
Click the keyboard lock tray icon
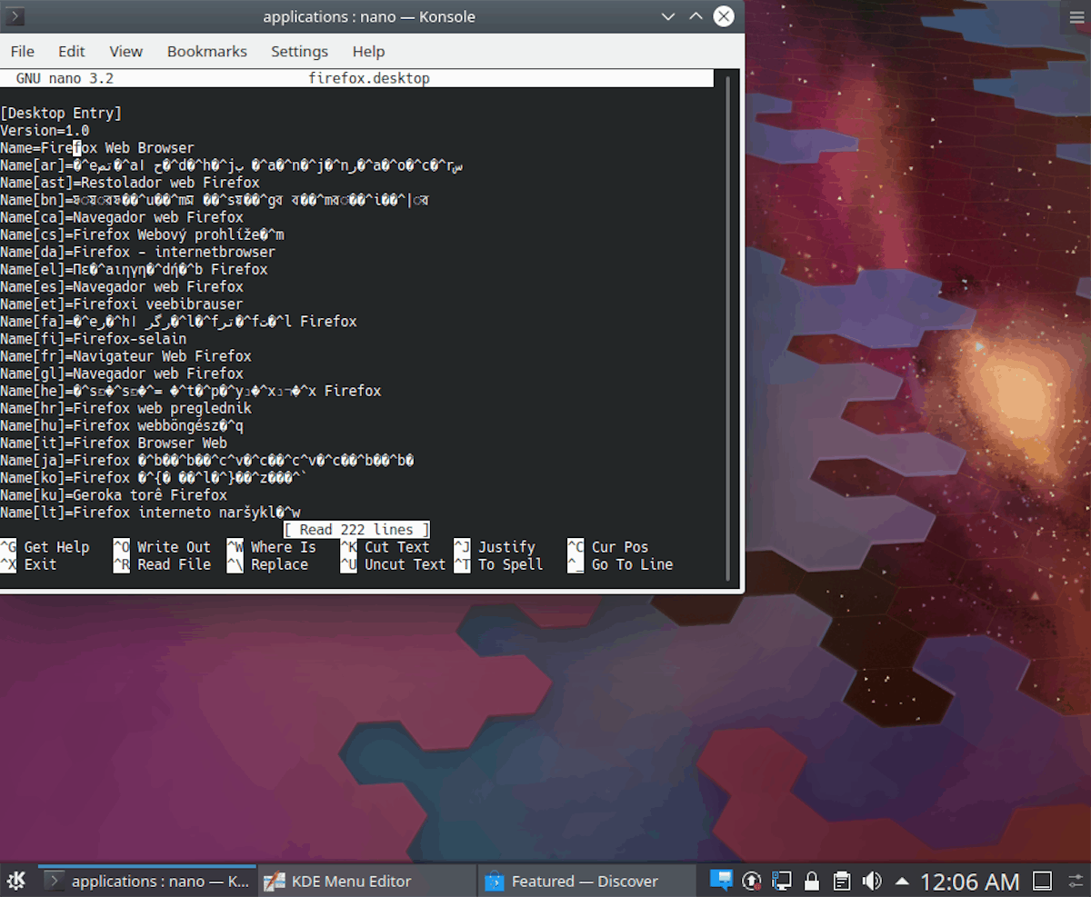click(812, 880)
